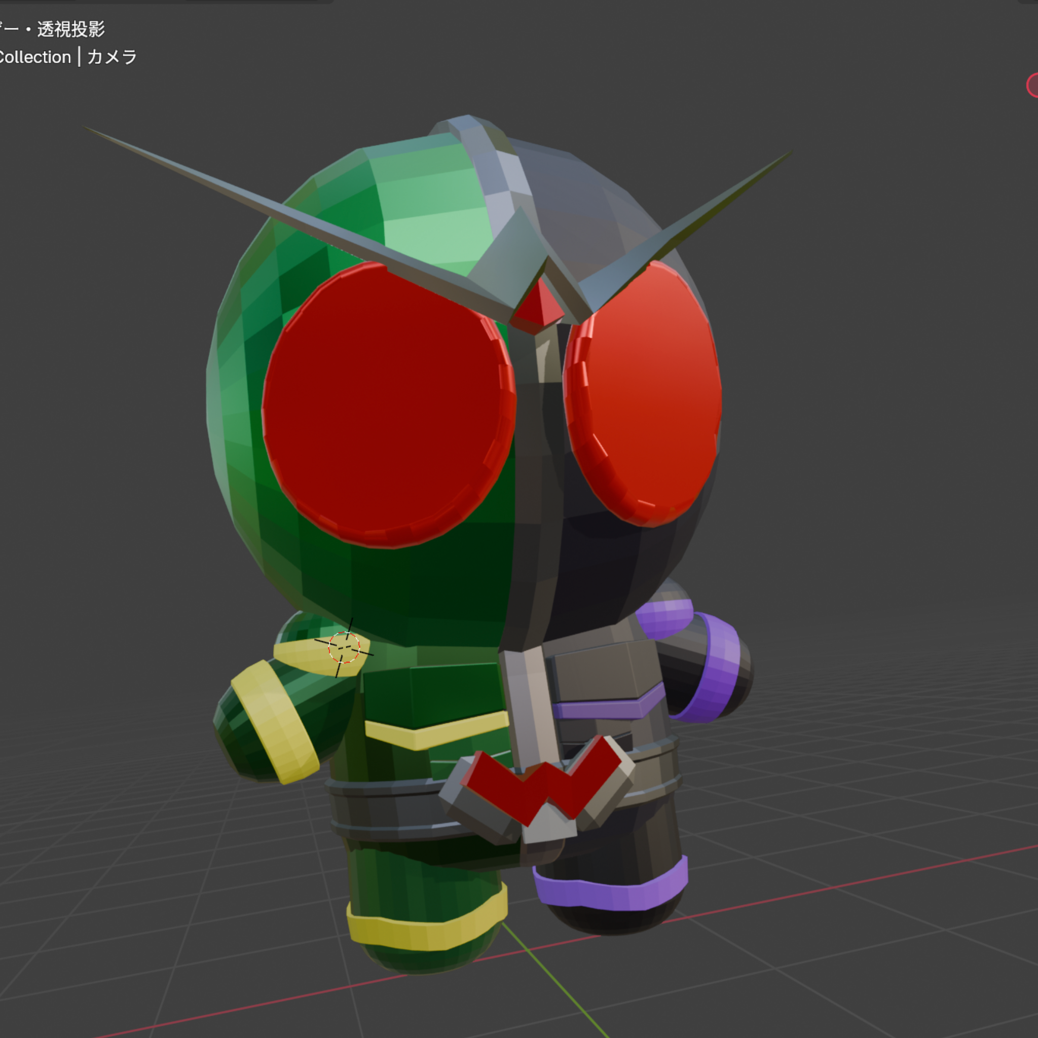
Task: Select the purple shoulder pad
Action: [x=663, y=618]
